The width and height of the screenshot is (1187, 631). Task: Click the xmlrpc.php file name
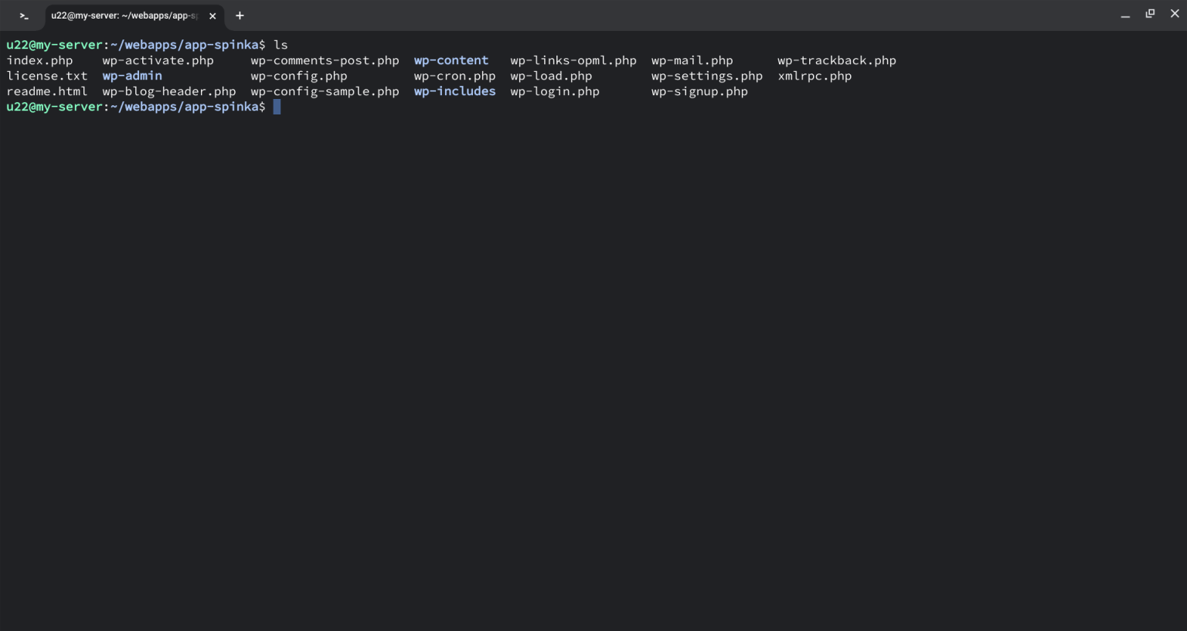[814, 75]
